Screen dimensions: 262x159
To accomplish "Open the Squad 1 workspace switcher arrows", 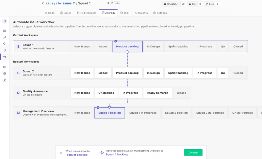I will click(108, 3).
